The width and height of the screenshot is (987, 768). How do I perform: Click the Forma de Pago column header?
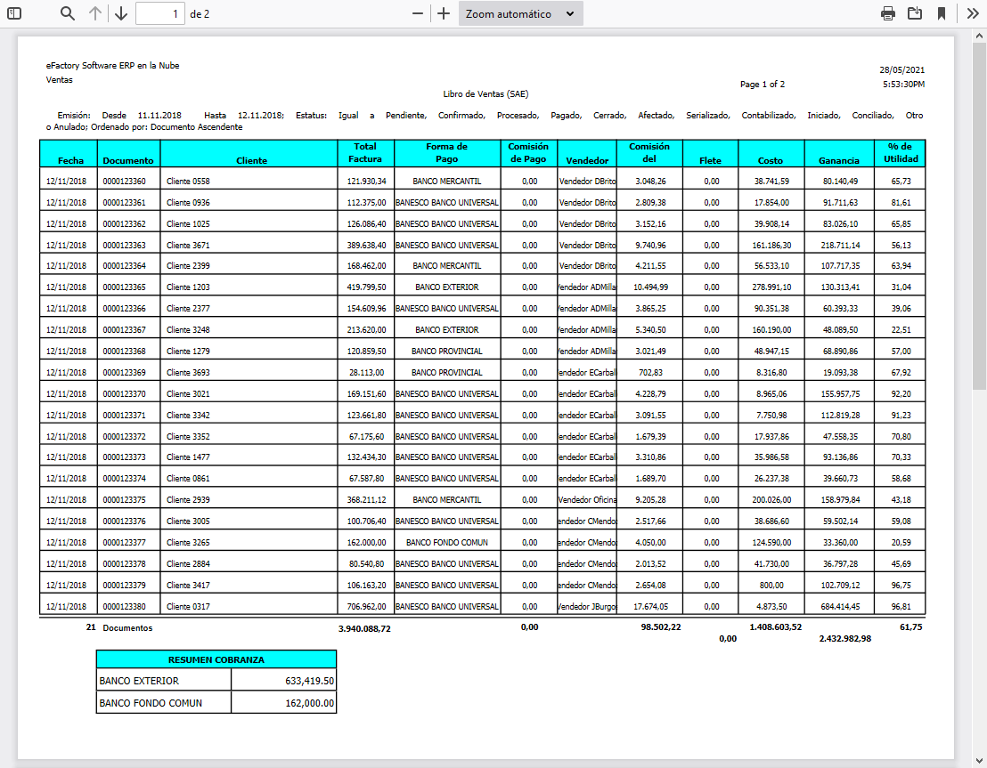click(446, 153)
